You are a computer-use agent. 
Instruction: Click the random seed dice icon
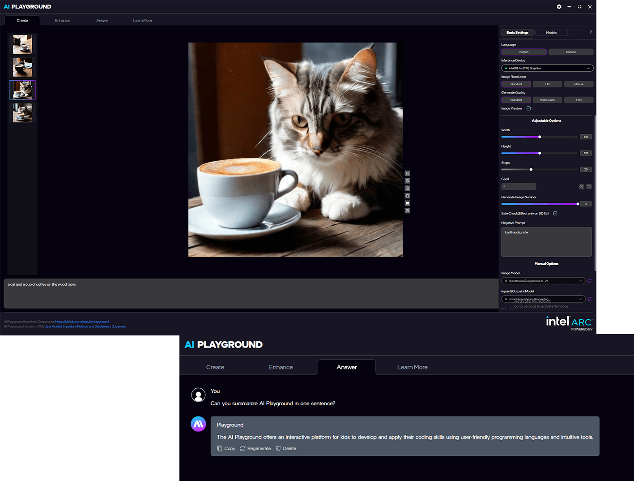click(x=581, y=187)
